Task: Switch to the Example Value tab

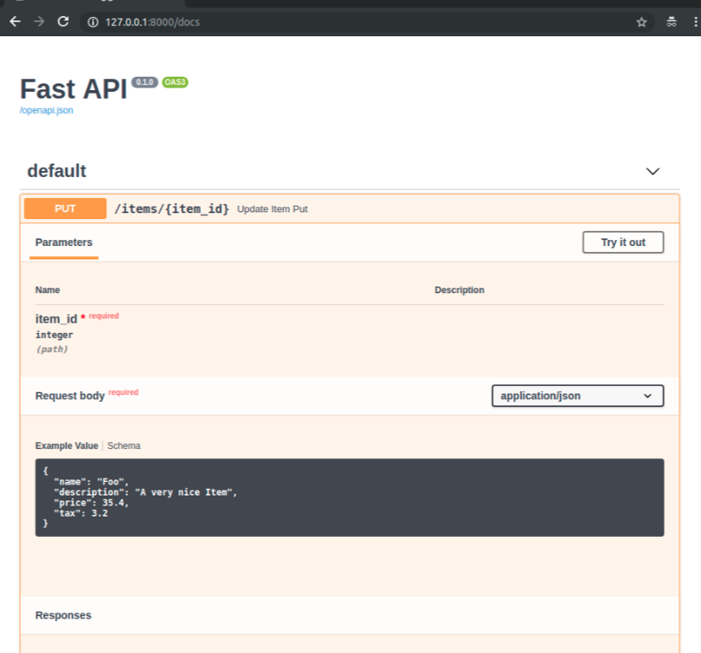Action: [67, 446]
